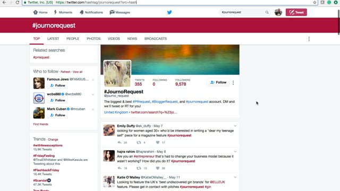
Task: Bookmark page with the star icon
Action: click(314, 2)
